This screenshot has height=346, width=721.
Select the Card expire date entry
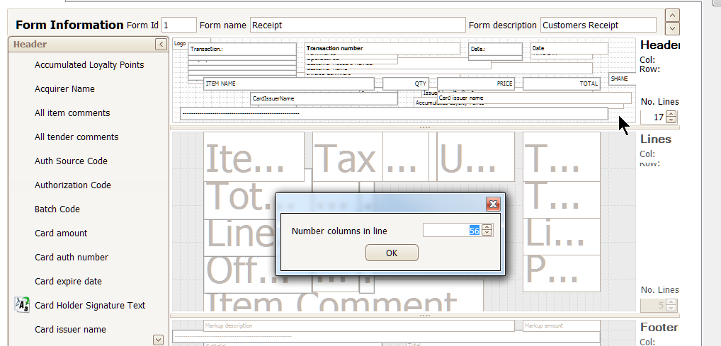(68, 282)
